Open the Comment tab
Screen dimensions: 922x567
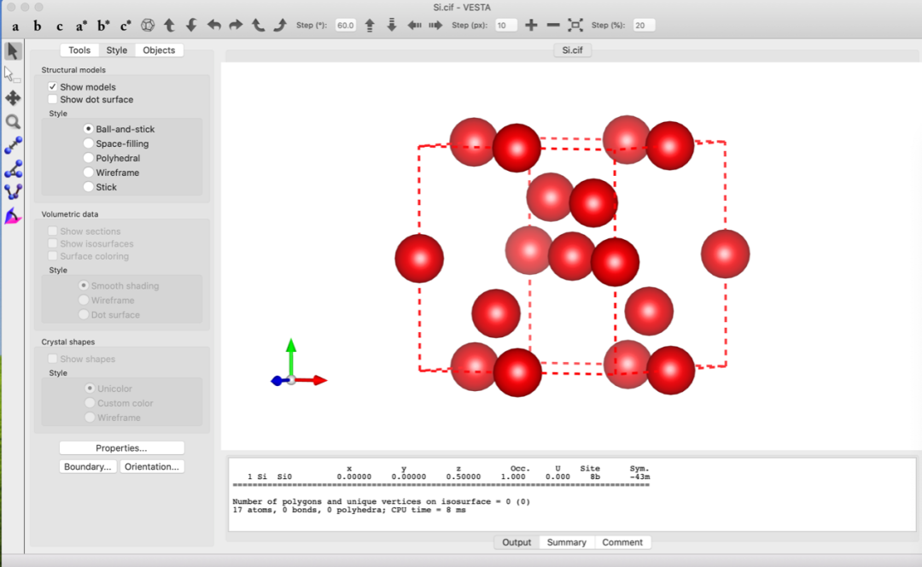tap(622, 542)
